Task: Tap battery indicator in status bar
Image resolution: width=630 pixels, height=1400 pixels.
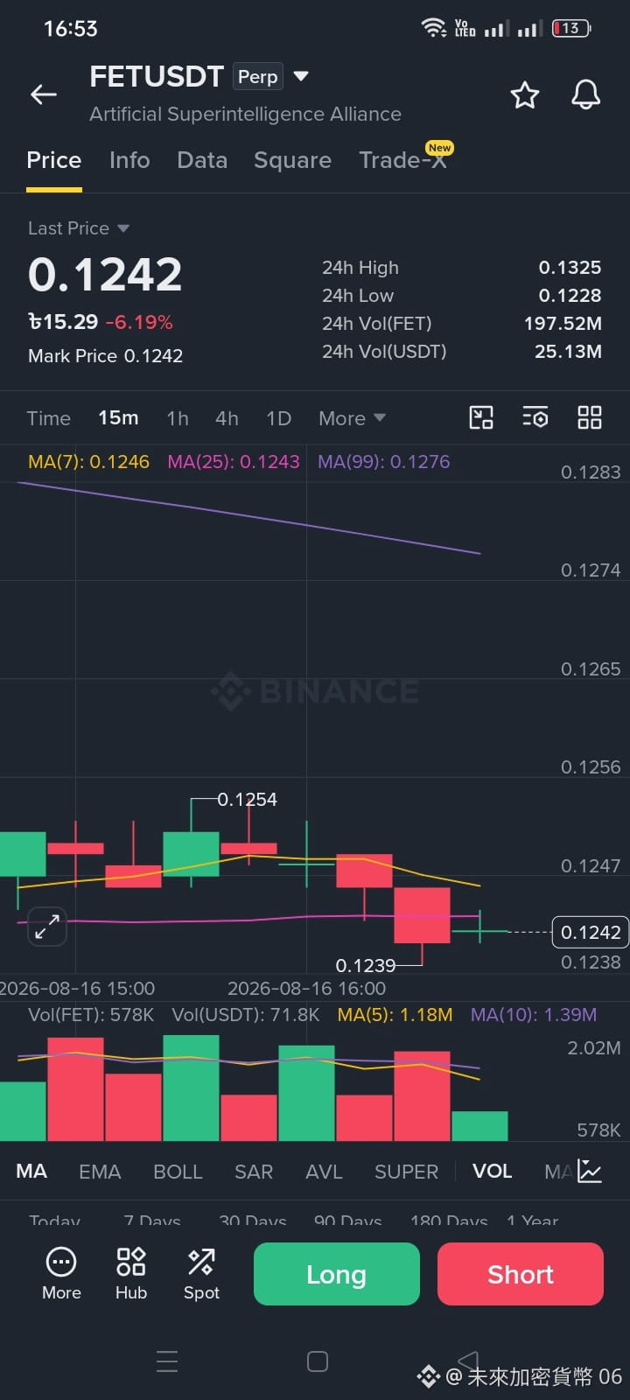Action: click(571, 28)
